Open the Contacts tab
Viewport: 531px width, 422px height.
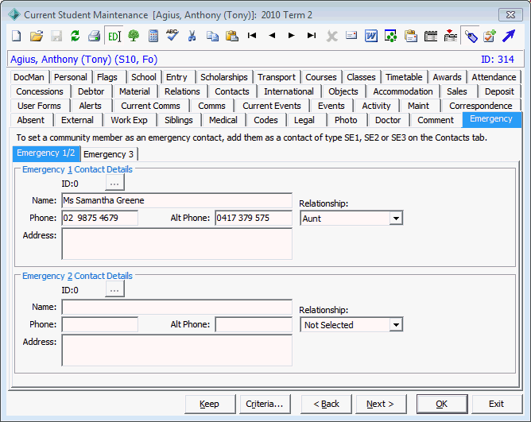pyautogui.click(x=232, y=91)
